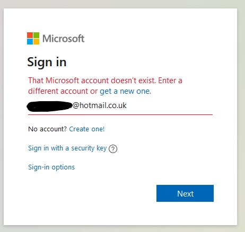Click the Microsoft wordmark text
This screenshot has height=232, width=245.
pyautogui.click(x=63, y=39)
